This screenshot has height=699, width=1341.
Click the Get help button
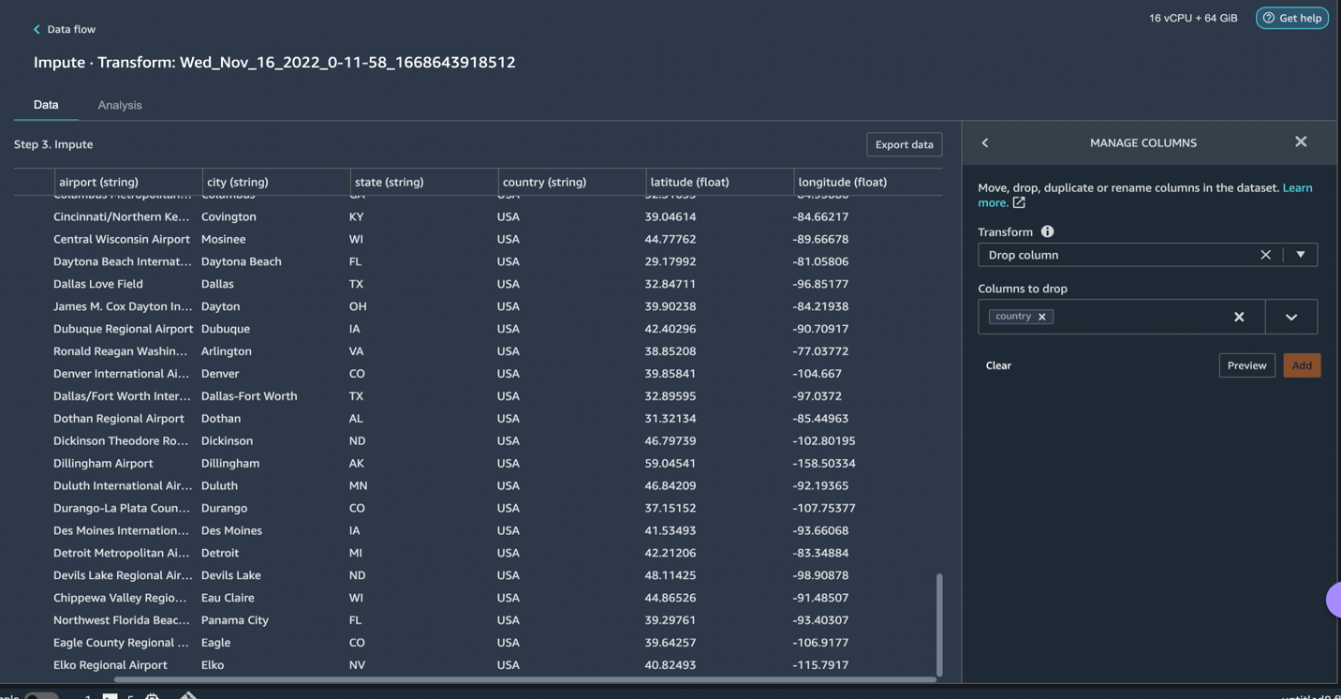pyautogui.click(x=1291, y=18)
